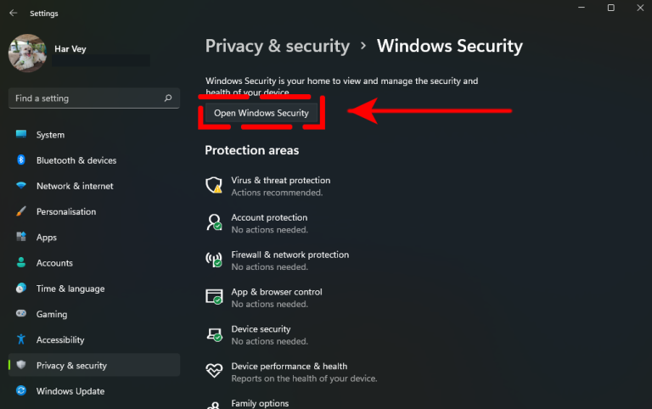652x409 pixels.
Task: Open the Device security laptop icon
Action: 215,334
